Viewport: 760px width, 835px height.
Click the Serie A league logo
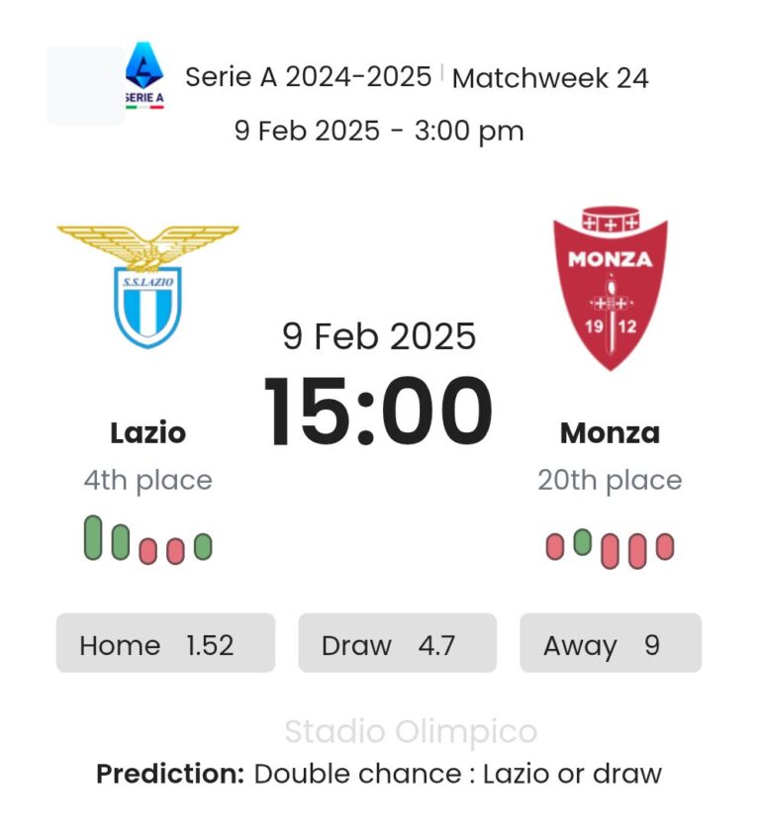point(144,75)
